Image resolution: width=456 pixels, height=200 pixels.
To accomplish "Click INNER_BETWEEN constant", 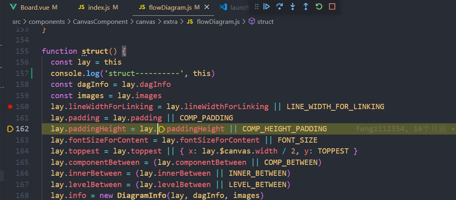I will click(x=258, y=173).
